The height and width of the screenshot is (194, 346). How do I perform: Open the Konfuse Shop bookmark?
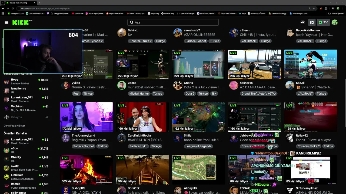[168, 13]
